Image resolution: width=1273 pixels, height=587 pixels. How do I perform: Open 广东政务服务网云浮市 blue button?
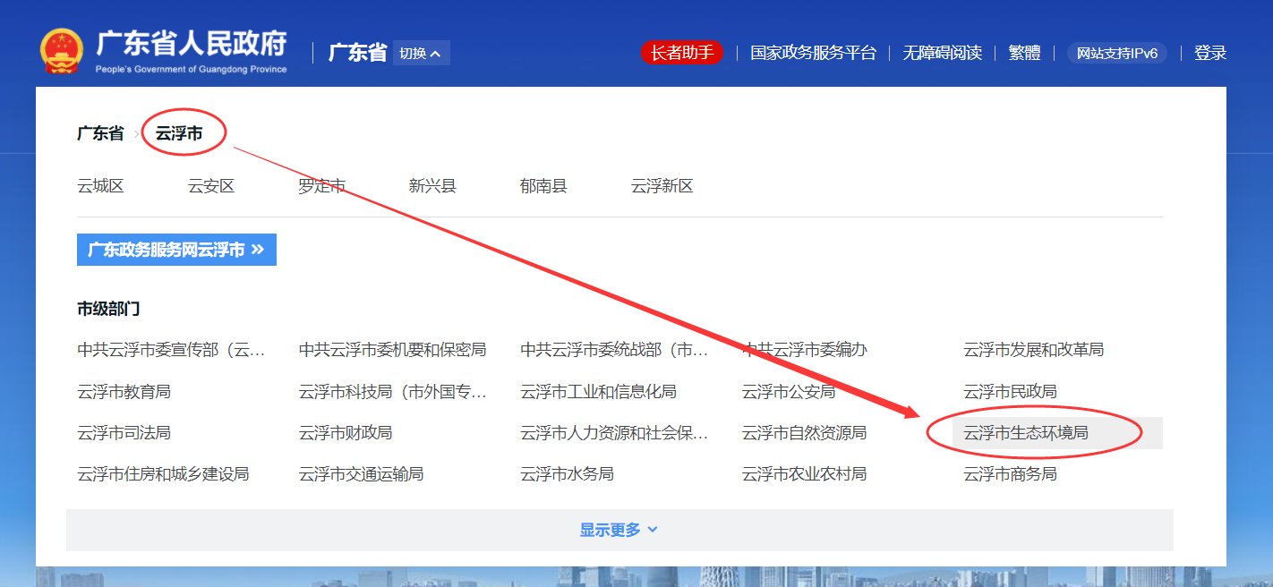click(176, 250)
